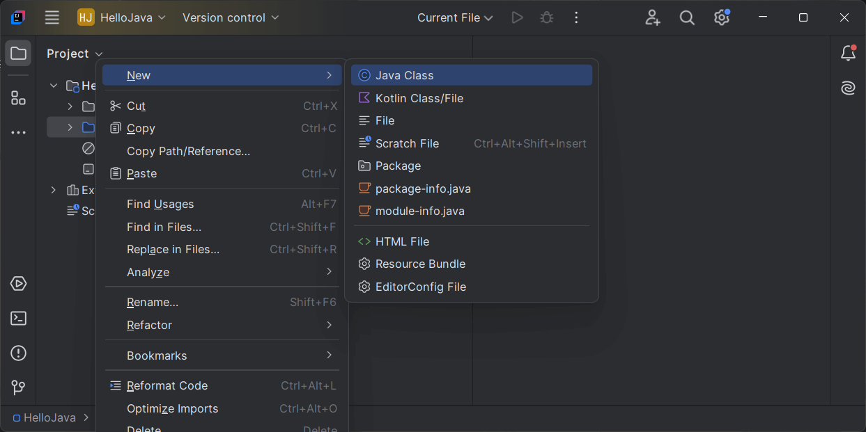Select Reformat Code
The height and width of the screenshot is (432, 866).
[222, 385]
